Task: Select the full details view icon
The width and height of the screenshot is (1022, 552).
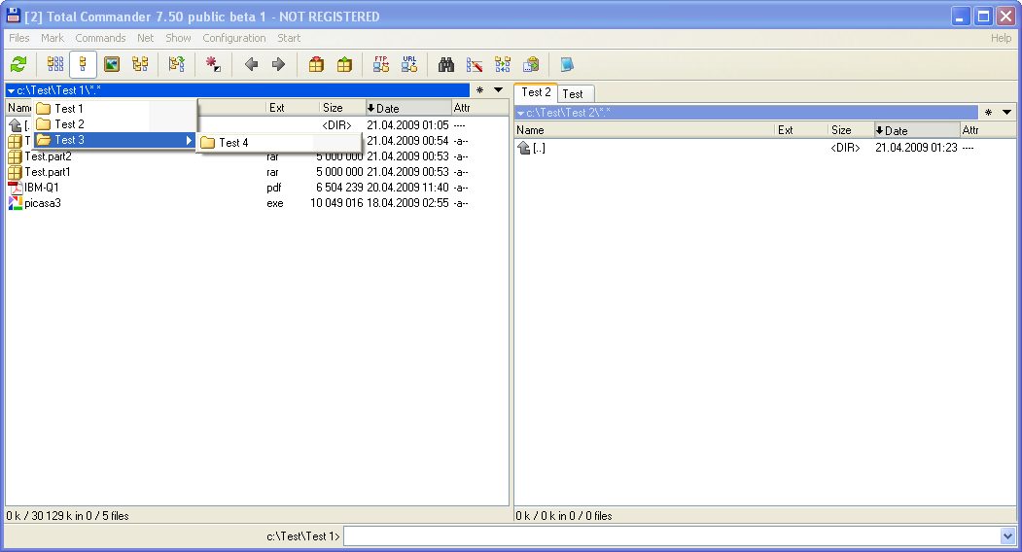Action: click(x=83, y=64)
